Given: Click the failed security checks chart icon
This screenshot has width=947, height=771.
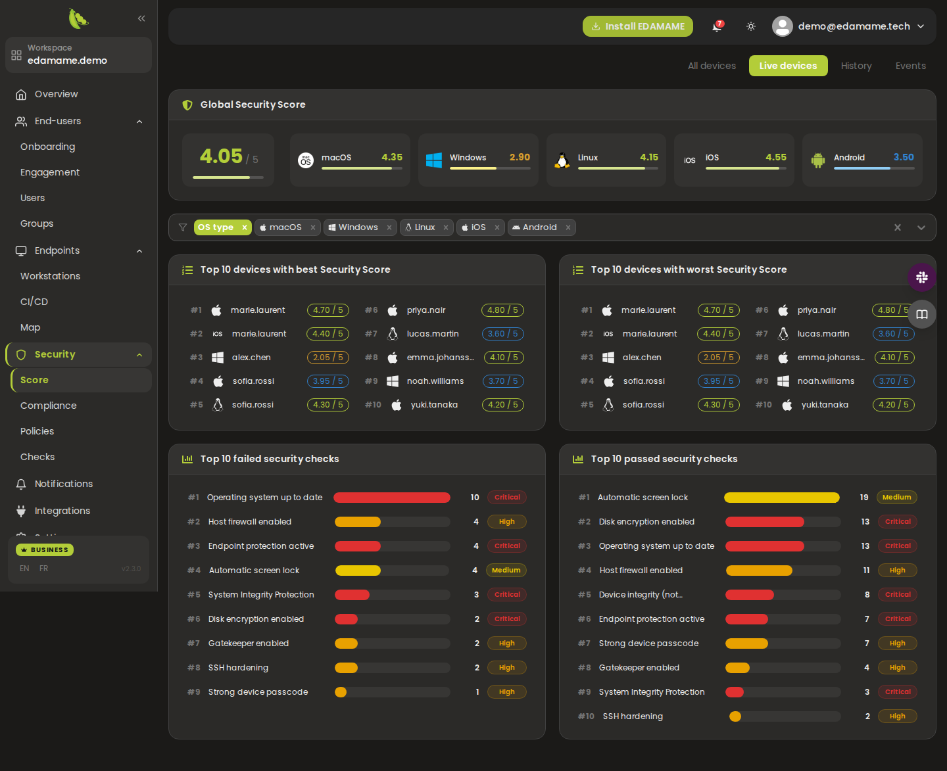Looking at the screenshot, I should [x=187, y=459].
